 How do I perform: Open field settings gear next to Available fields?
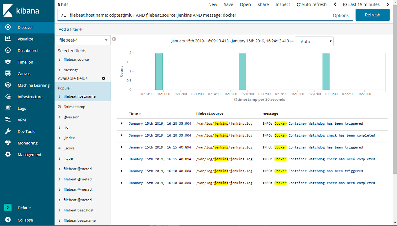click(x=104, y=78)
